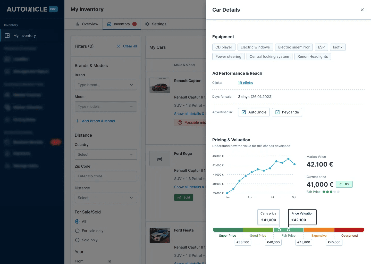Image resolution: width=371 pixels, height=264 pixels.
Task: Switch to the Inventory tab
Action: 122,24
